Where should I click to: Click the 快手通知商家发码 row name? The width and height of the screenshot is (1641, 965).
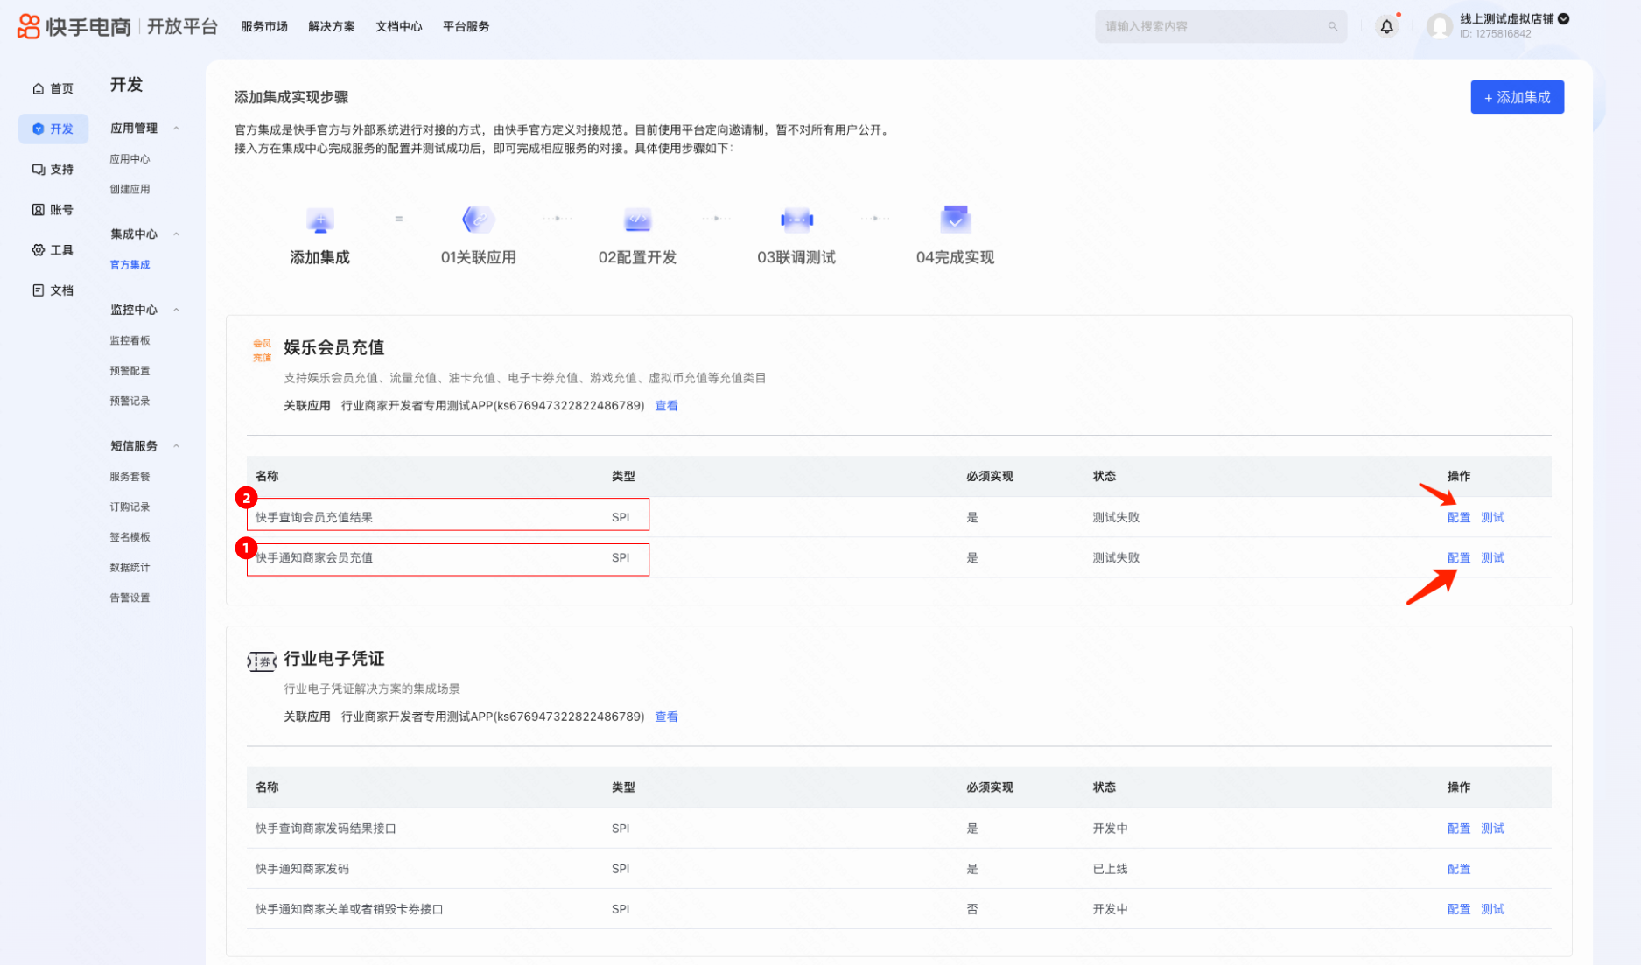[x=302, y=869]
